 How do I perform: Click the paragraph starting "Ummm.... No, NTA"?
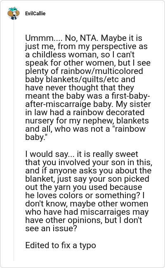click(x=88, y=88)
